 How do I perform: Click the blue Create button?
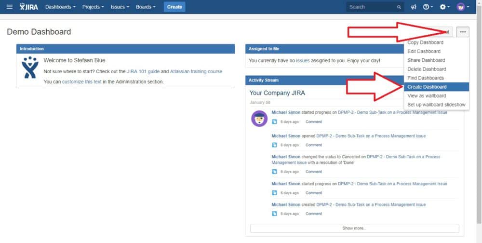[x=174, y=7]
